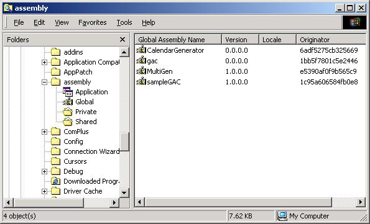Select the Cursors folder label
The width and height of the screenshot is (370, 224).
pos(75,161)
